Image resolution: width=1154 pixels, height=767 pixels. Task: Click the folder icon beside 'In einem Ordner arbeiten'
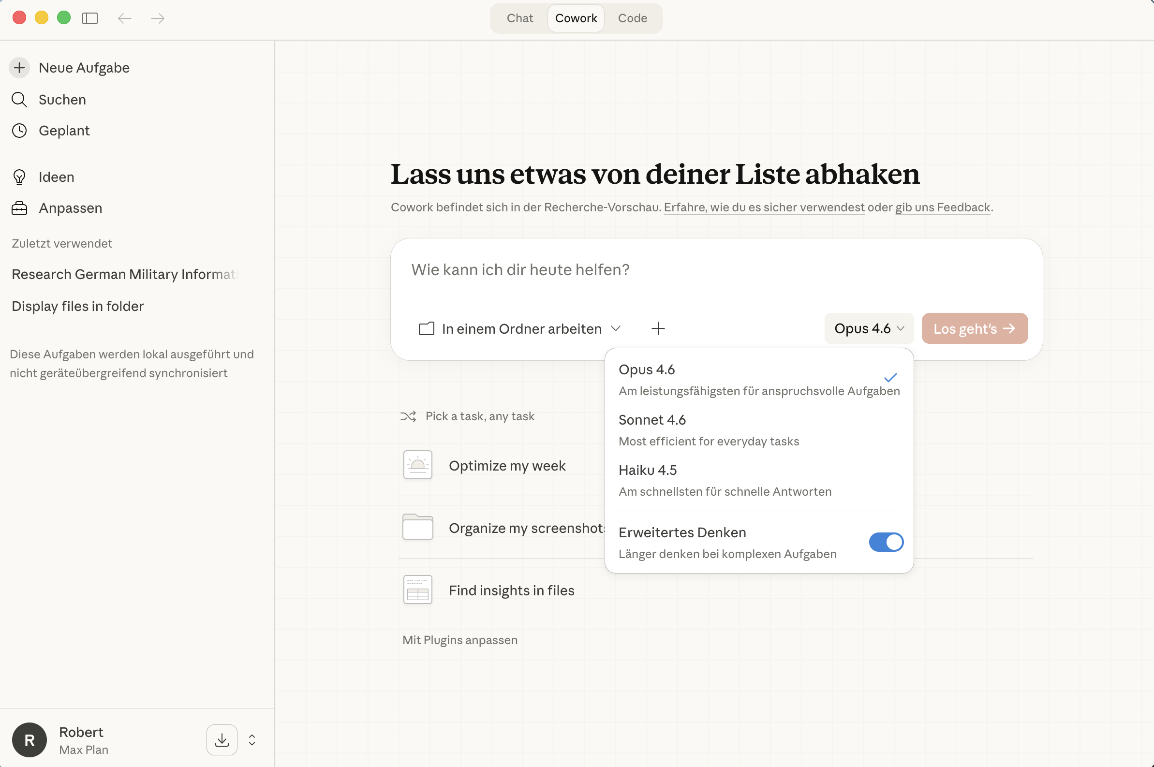coord(426,328)
